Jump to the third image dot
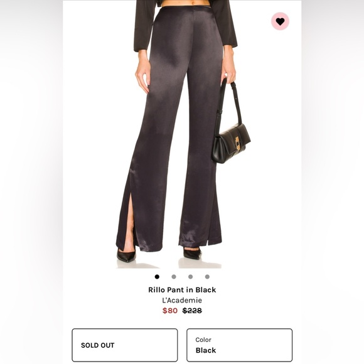Screen dimensions: 364x364 190,277
